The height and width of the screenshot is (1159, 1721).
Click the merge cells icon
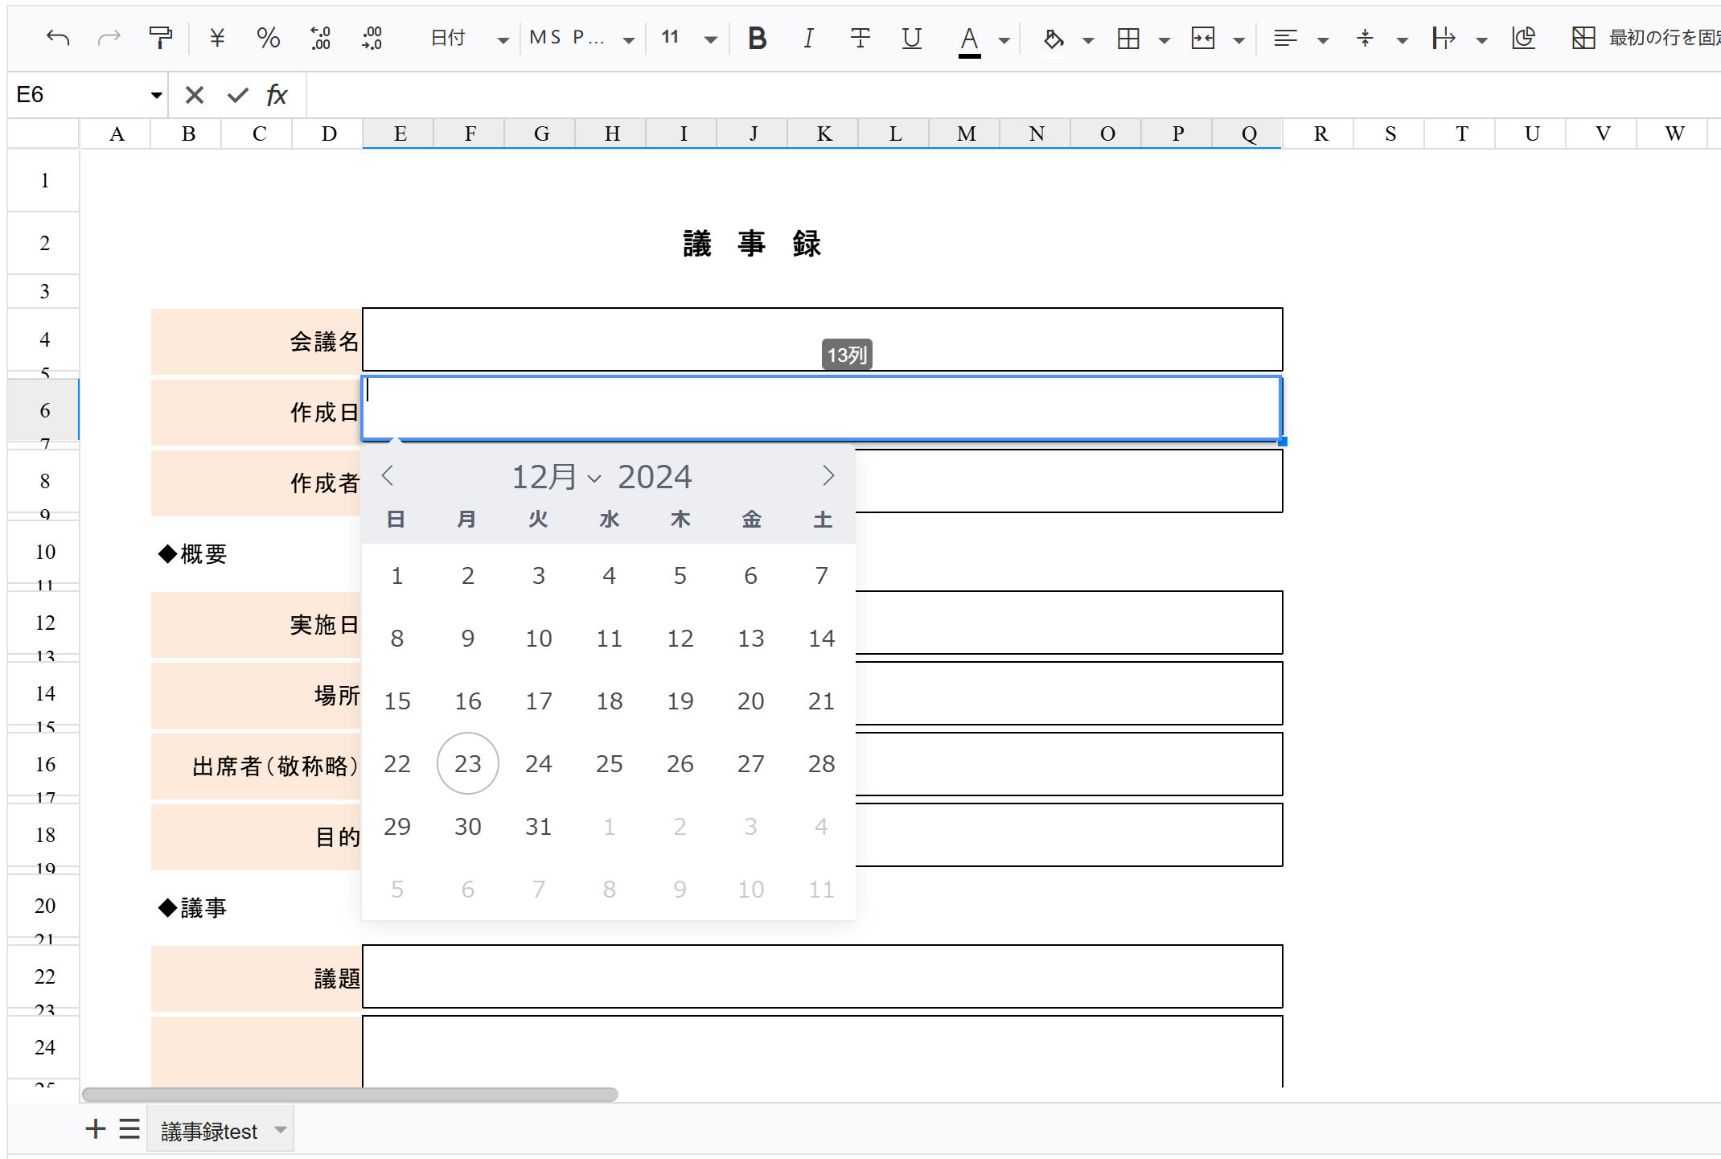[x=1203, y=38]
